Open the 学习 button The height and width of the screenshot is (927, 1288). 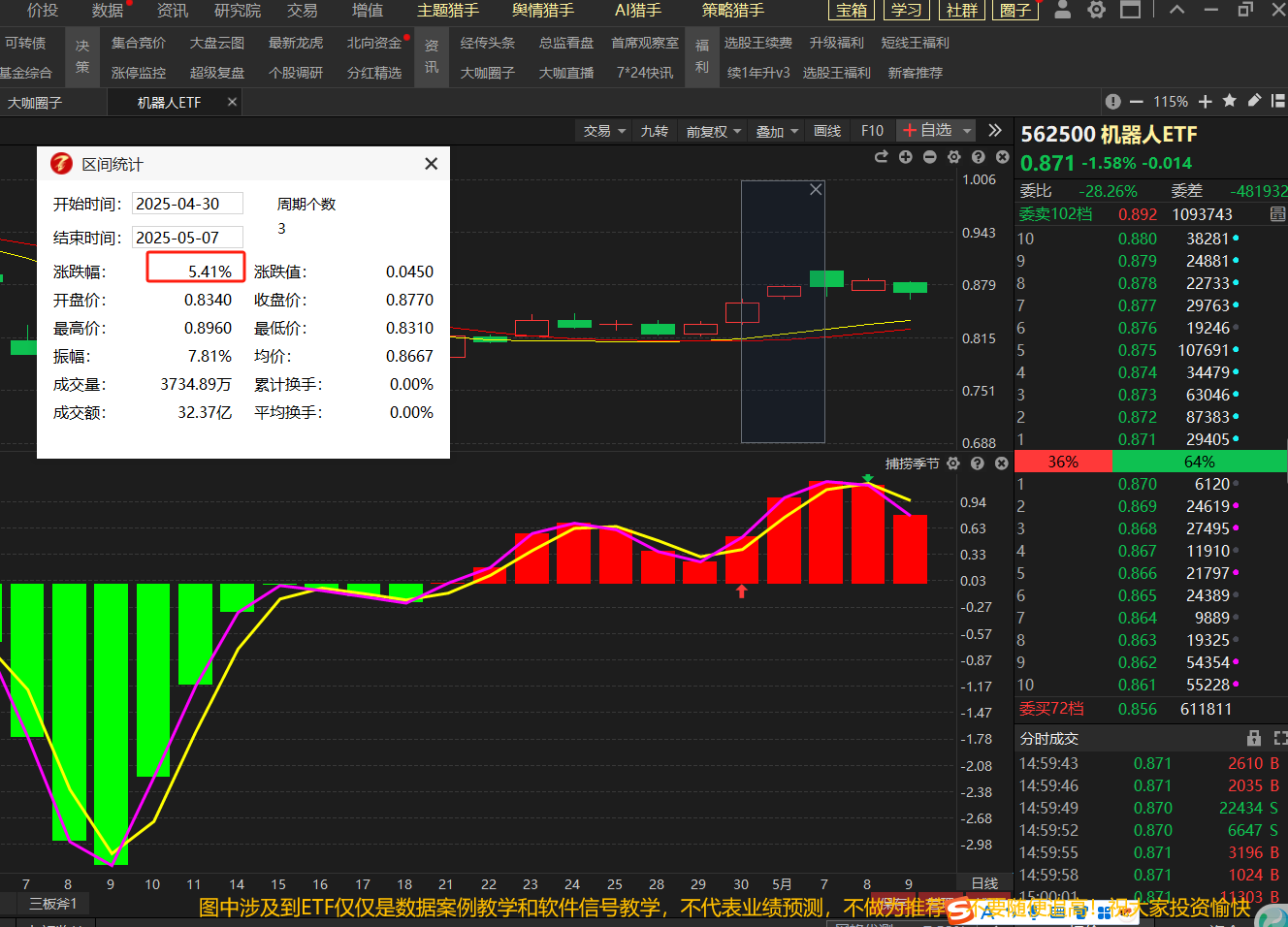coord(907,10)
